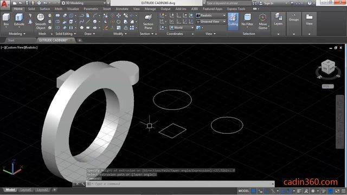Image resolution: width=347 pixels, height=195 pixels.
Task: Select the Move Gizmo icon
Action: [262, 17]
